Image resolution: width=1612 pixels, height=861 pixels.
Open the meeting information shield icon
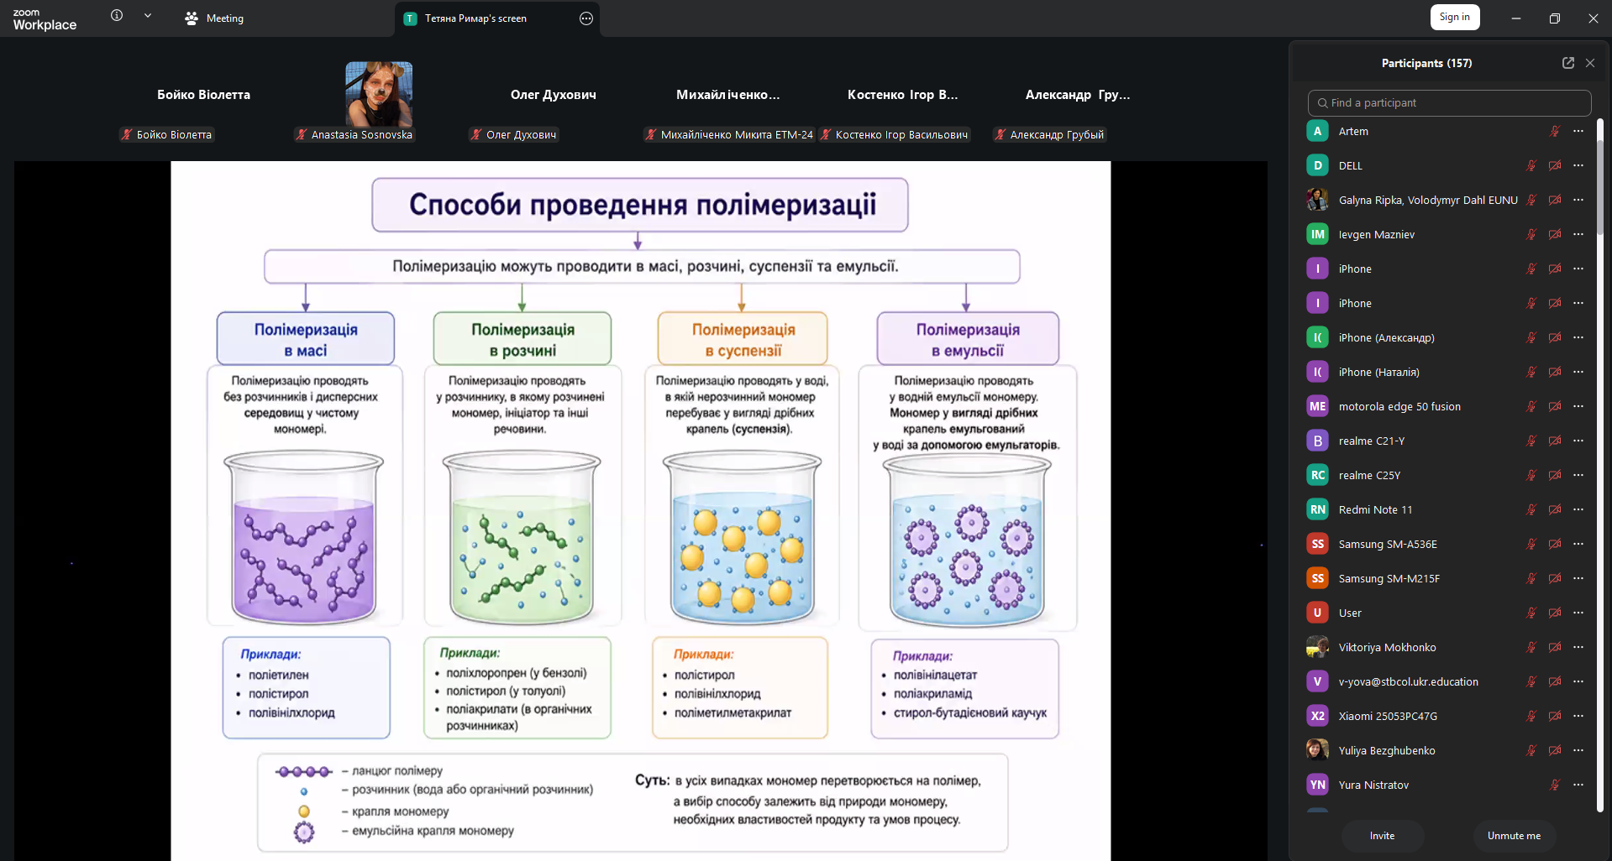tap(117, 15)
